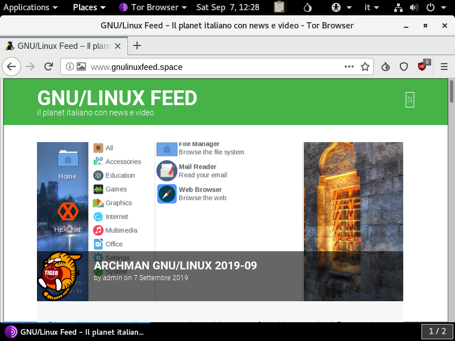Open the Firefox hamburger menu
Screen dimensions: 455x341
pos(444,67)
